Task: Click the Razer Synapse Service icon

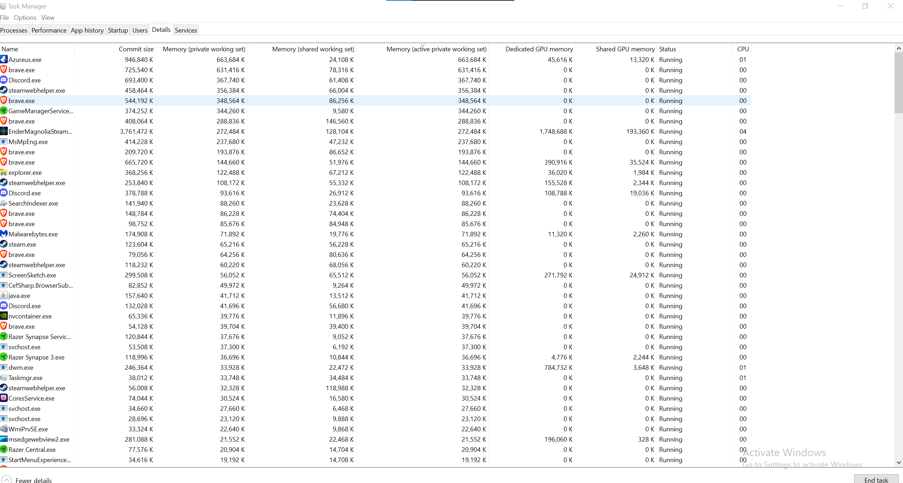Action: coord(4,337)
